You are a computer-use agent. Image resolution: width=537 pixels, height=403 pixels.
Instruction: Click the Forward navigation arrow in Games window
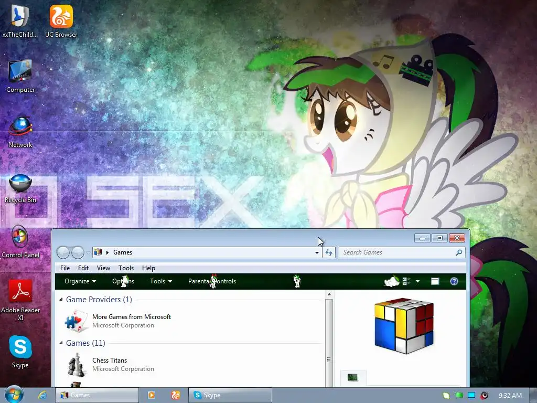78,252
